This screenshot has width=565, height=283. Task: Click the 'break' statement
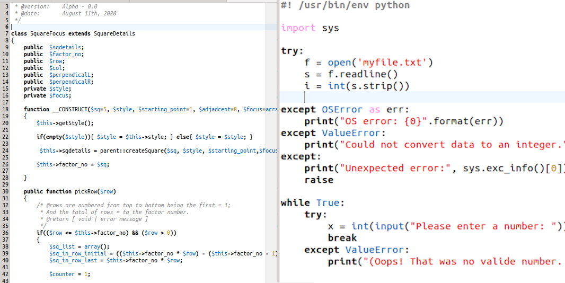pyautogui.click(x=342, y=238)
